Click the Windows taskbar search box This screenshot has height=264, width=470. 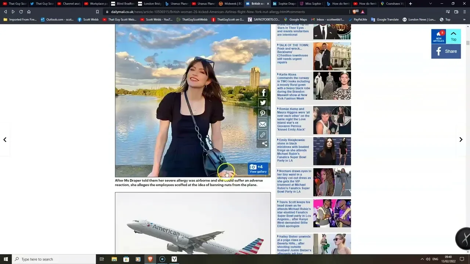(x=54, y=259)
